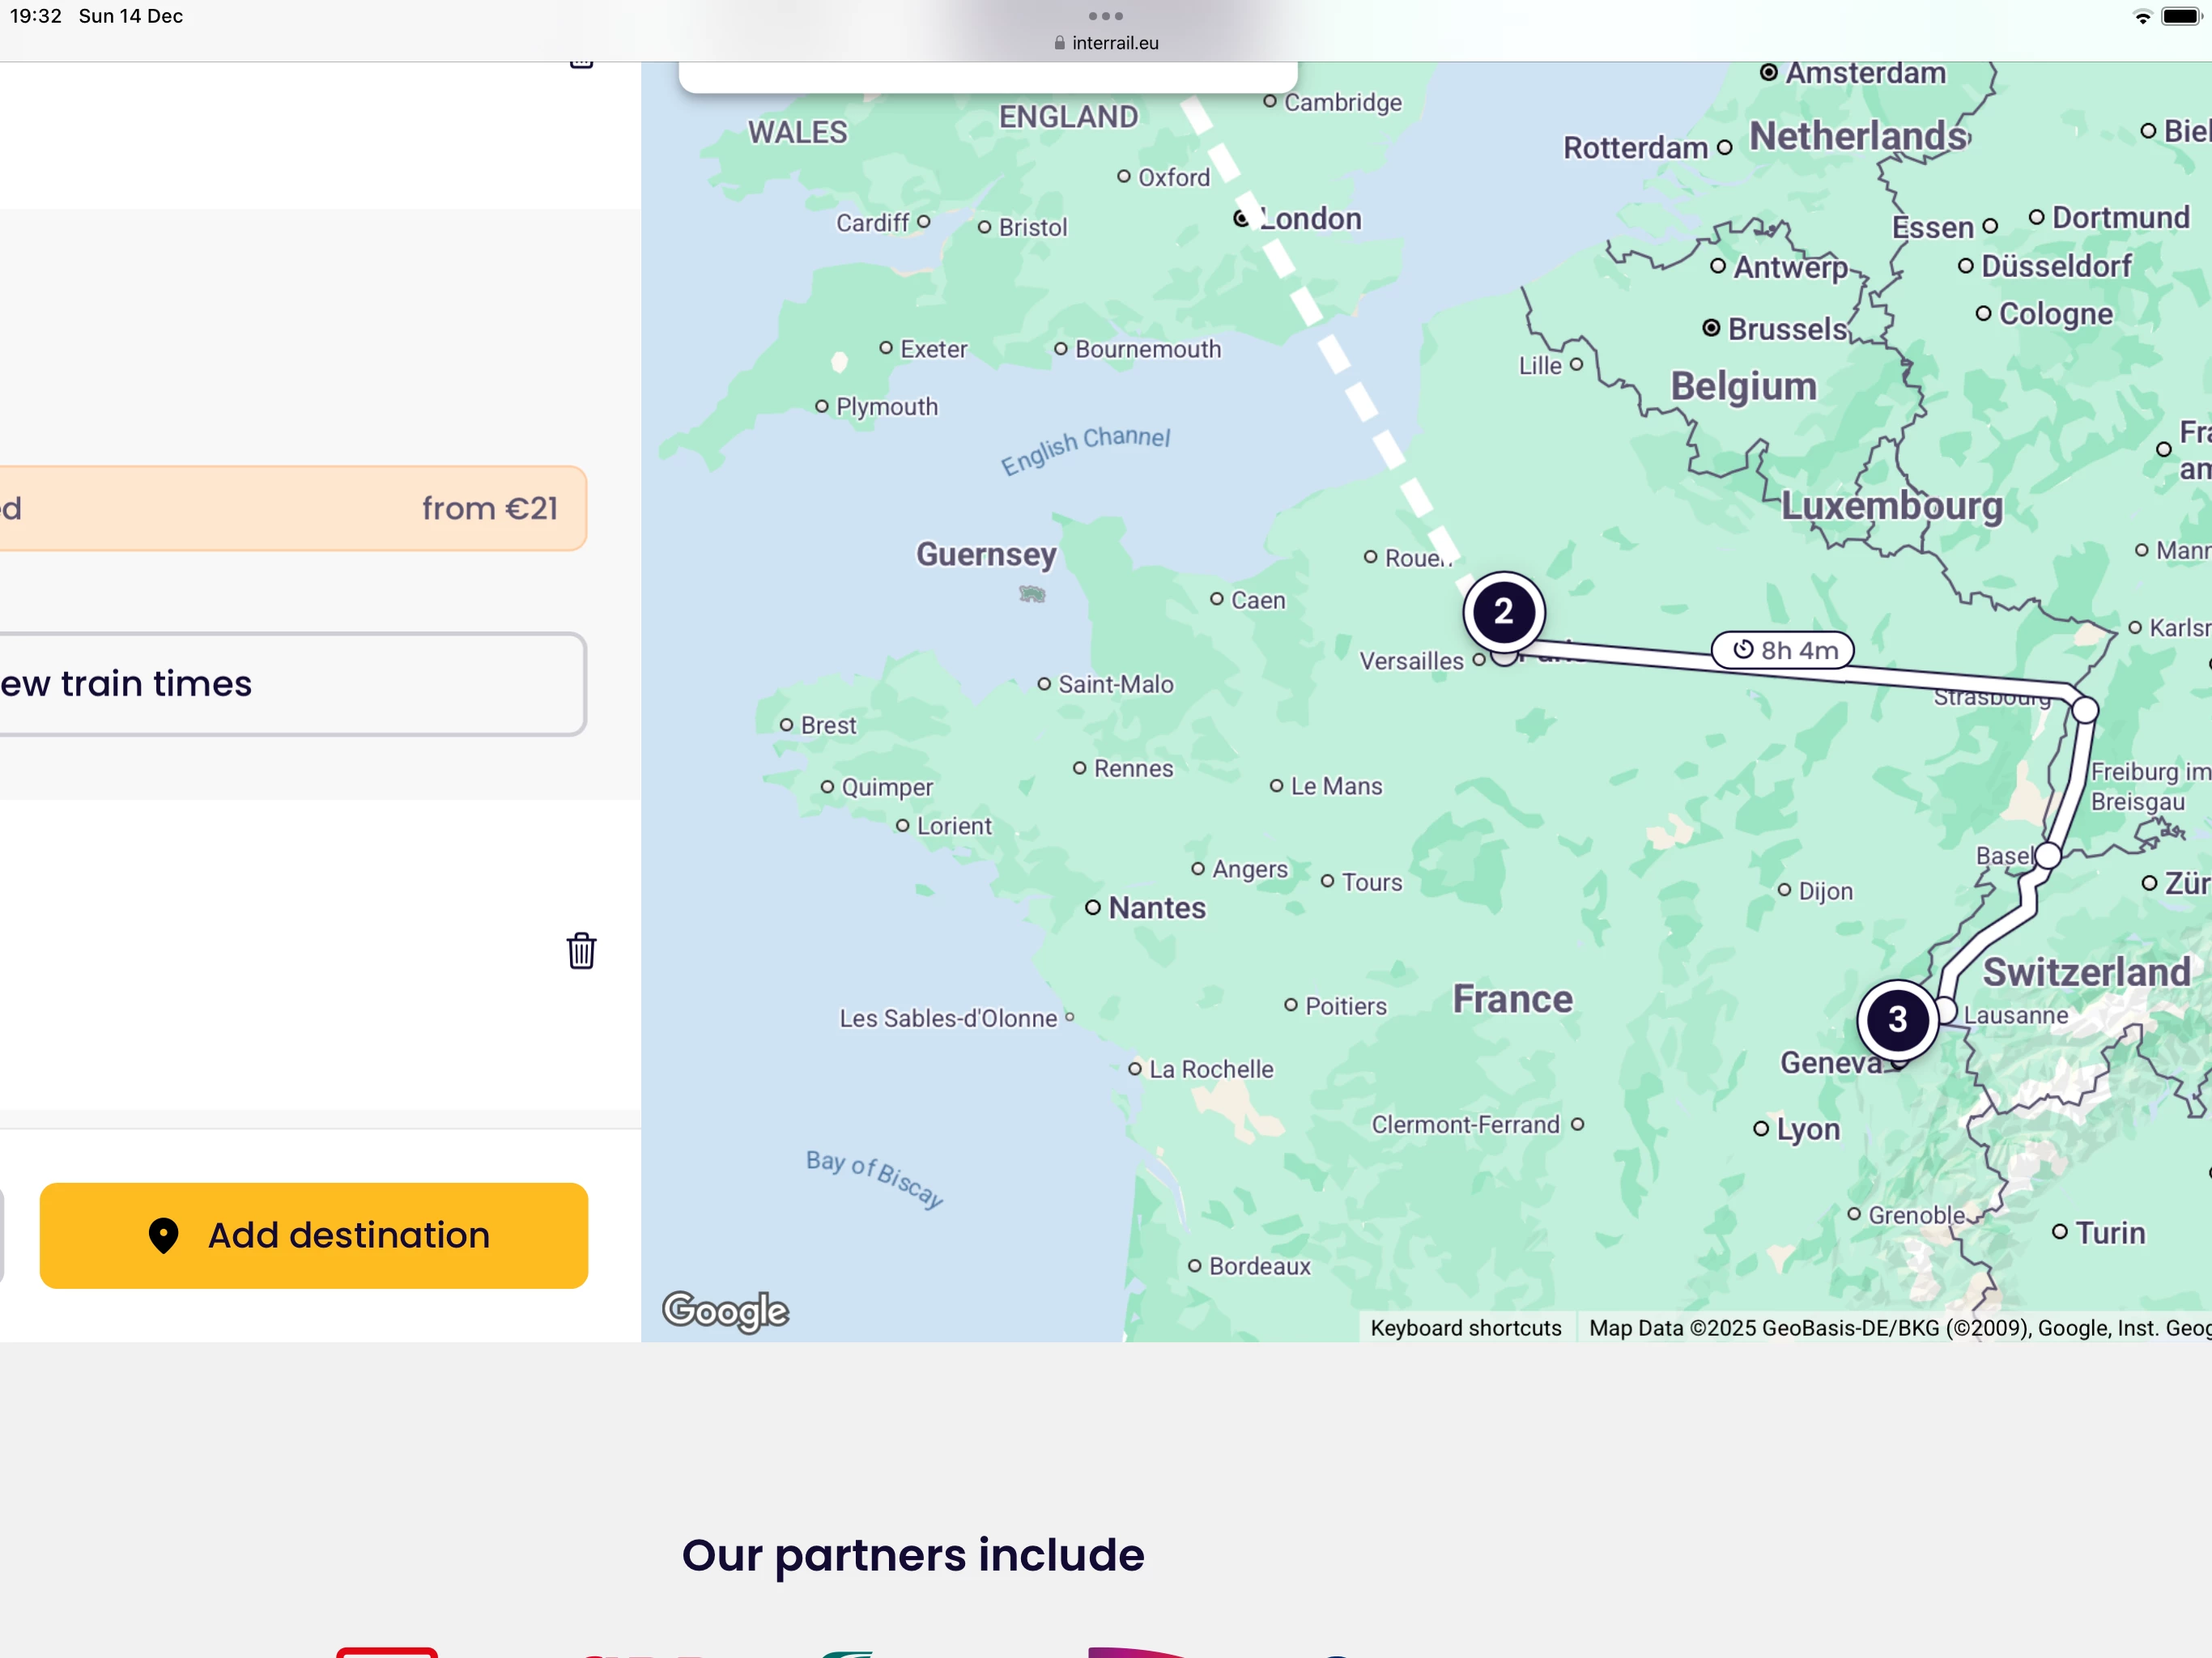2212x1658 pixels.
Task: Click the Strasbourg route waypoint circle
Action: (x=2085, y=710)
